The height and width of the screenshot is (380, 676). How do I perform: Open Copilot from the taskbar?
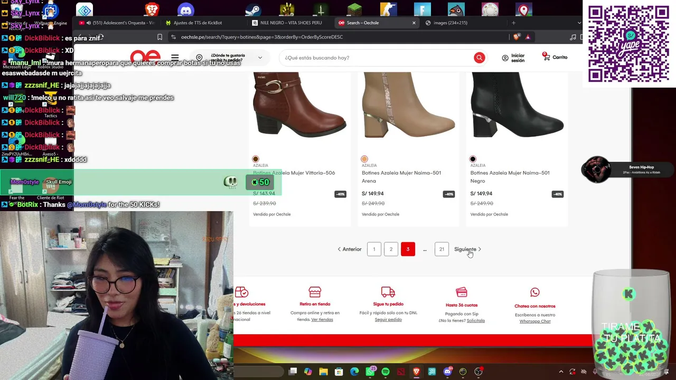(308, 372)
